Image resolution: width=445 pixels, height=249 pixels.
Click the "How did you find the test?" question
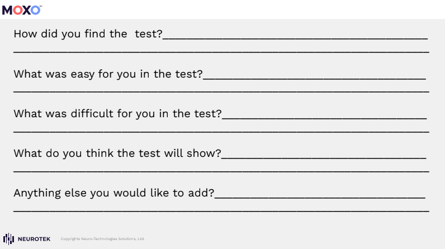pyautogui.click(x=88, y=34)
